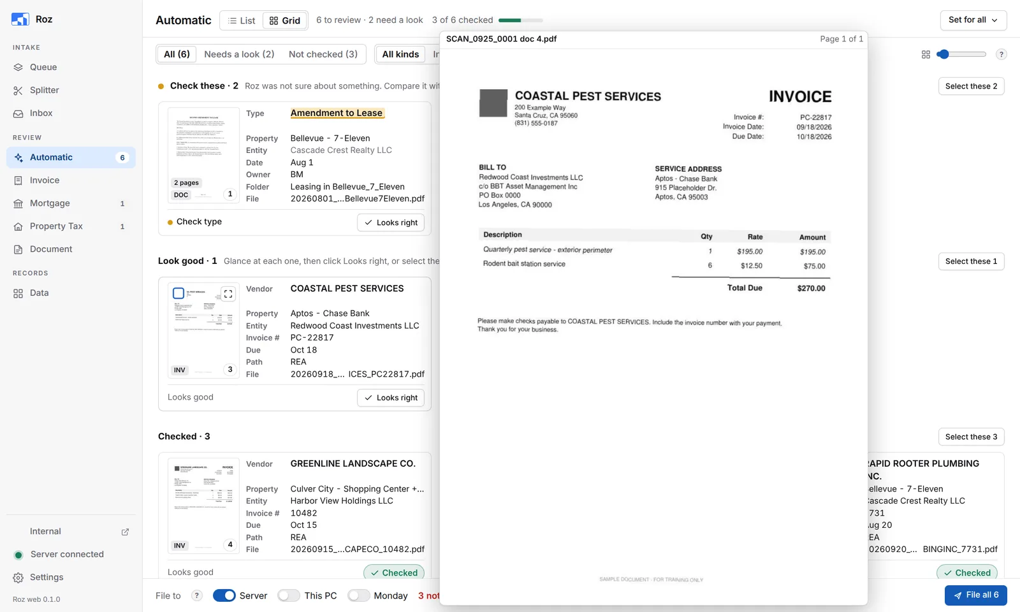Click the 3 of 6 checked progress bar

(x=521, y=20)
